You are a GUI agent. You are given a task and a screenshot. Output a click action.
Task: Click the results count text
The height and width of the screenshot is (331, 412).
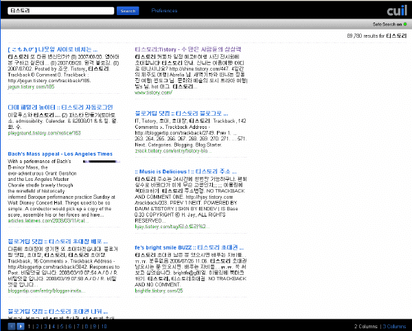pyautogui.click(x=377, y=36)
